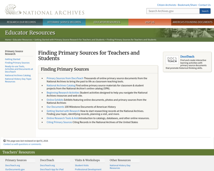Click the National Archives eagle logo

click(13, 10)
